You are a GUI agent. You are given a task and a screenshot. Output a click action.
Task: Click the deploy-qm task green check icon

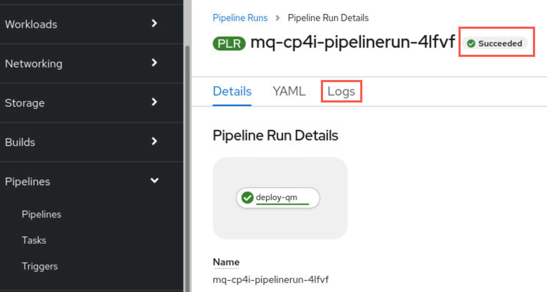click(x=247, y=198)
